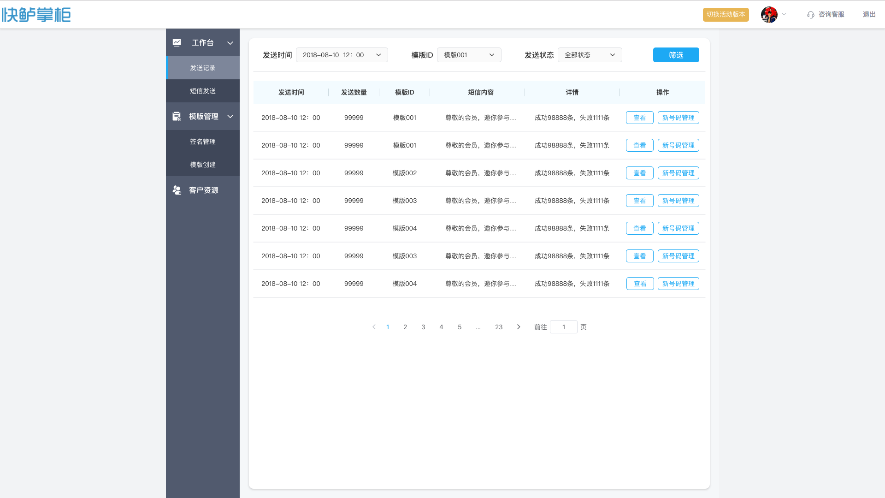Click 查看 on the 模版002 row
This screenshot has height=498, width=885.
(639, 173)
